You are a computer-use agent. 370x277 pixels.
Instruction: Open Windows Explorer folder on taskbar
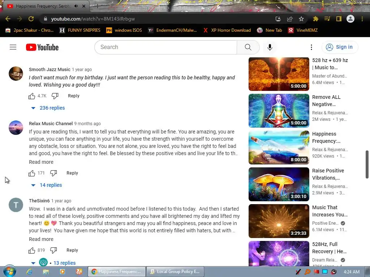click(46, 272)
